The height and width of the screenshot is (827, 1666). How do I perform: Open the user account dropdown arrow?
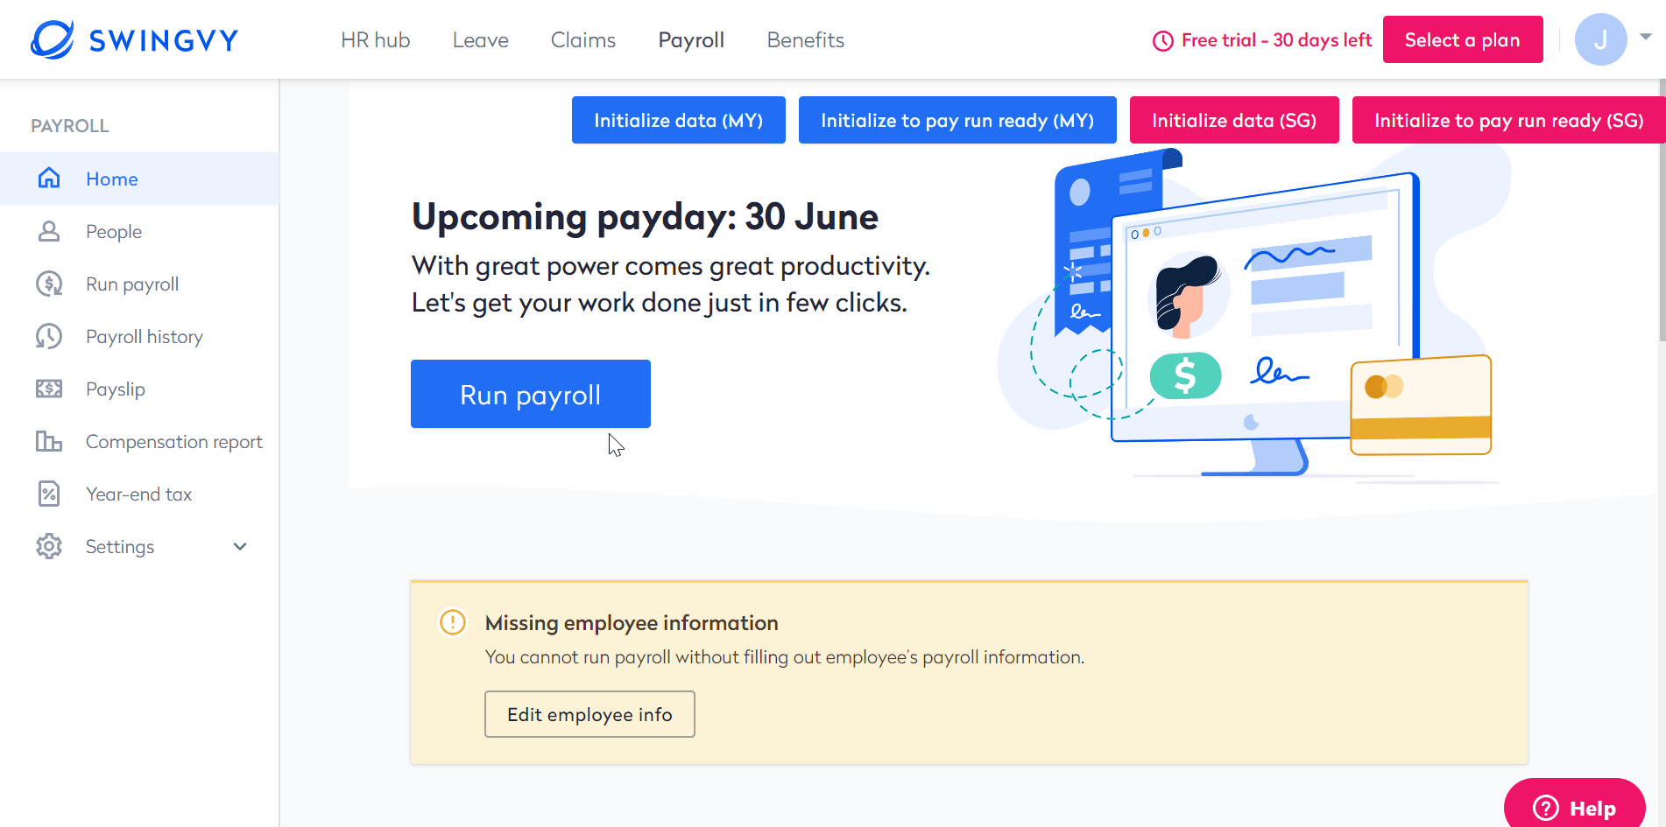coord(1646,37)
